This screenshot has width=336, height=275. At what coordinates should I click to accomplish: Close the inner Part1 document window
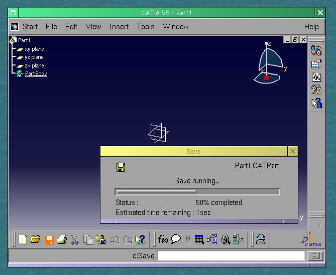(303, 40)
